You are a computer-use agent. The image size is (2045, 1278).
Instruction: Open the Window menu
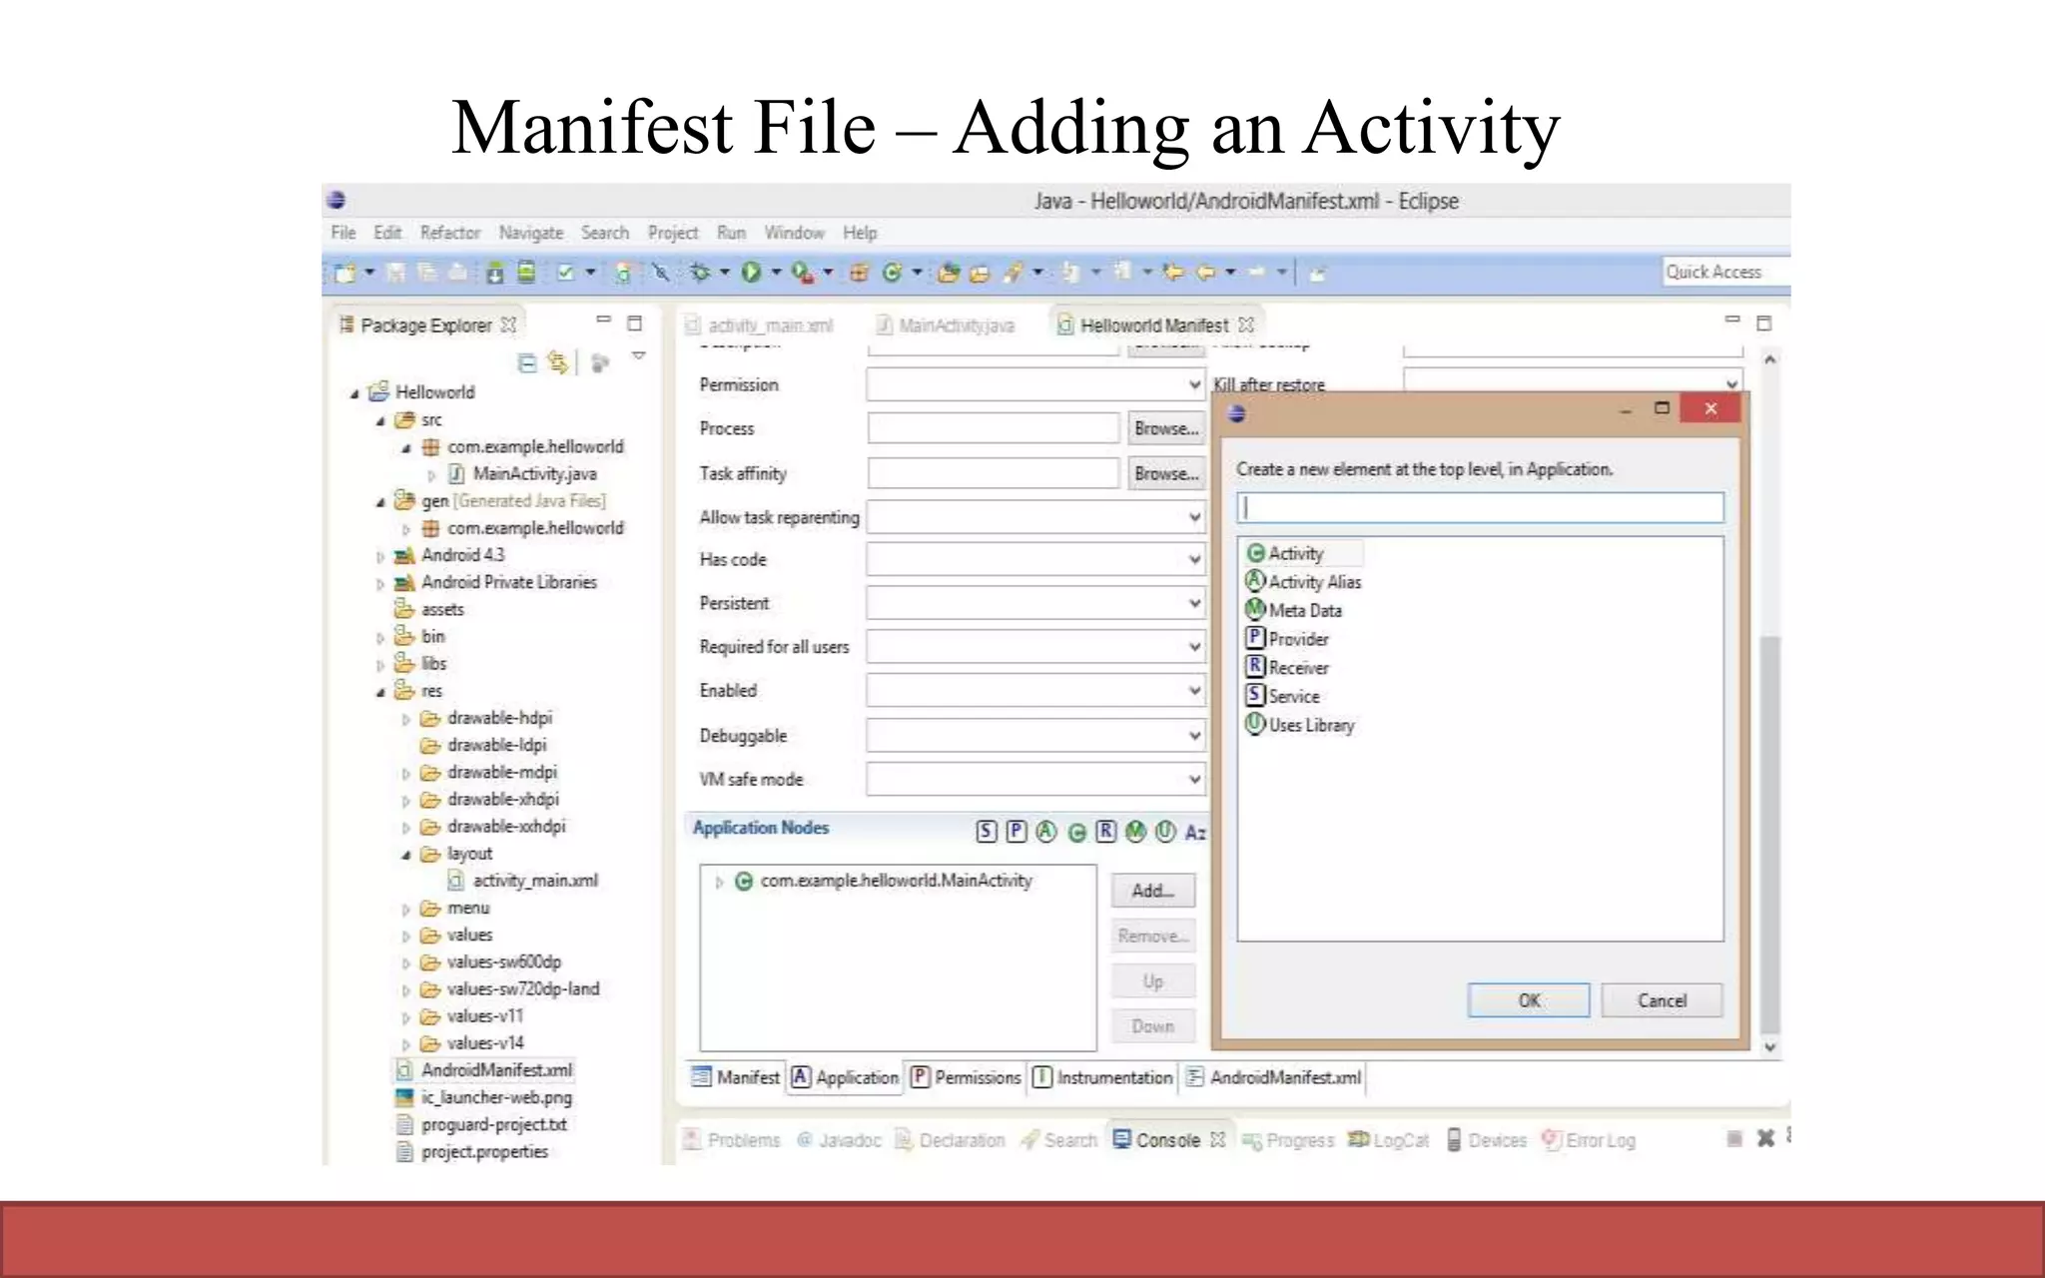tap(794, 233)
